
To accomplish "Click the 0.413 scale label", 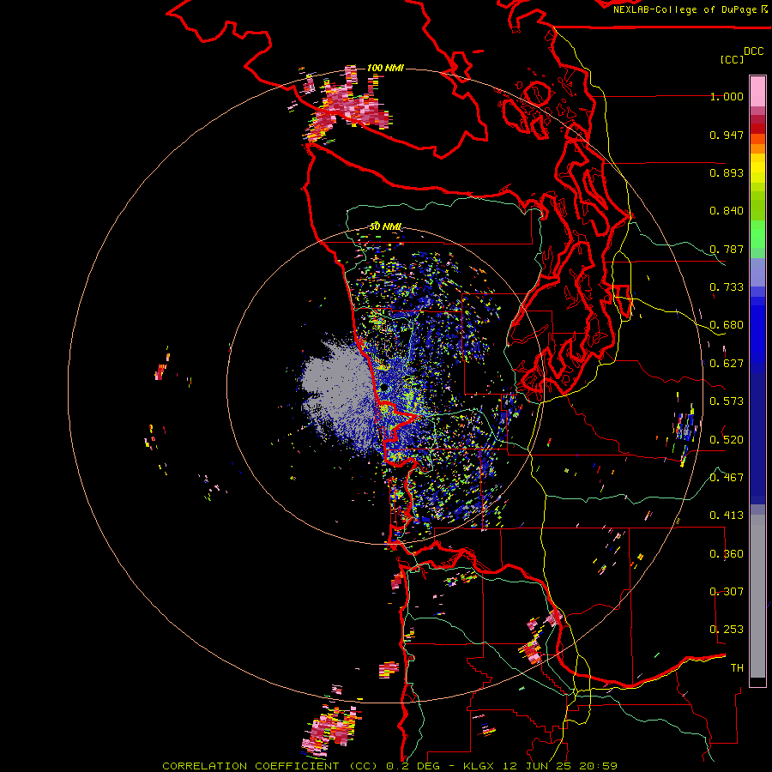I will click(727, 516).
